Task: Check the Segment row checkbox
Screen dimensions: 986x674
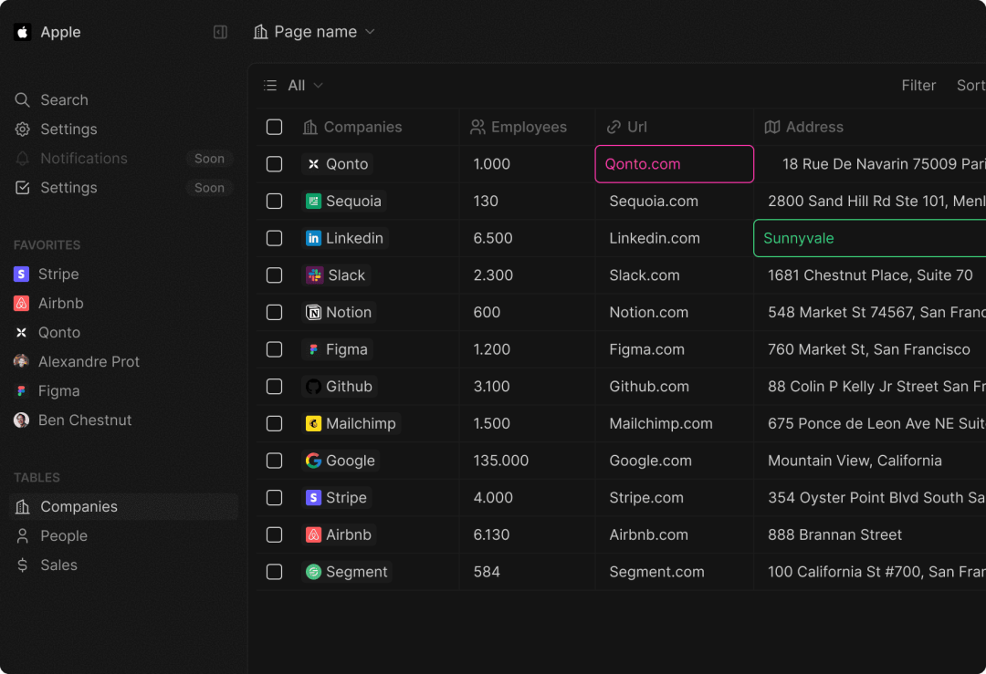Action: point(274,572)
